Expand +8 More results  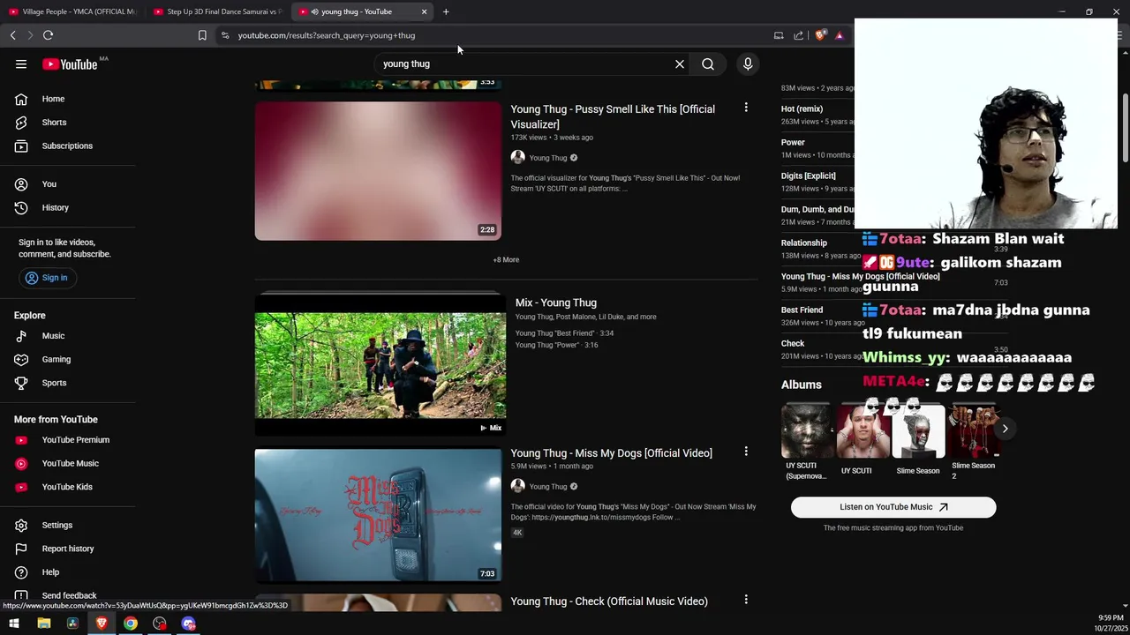pos(506,260)
